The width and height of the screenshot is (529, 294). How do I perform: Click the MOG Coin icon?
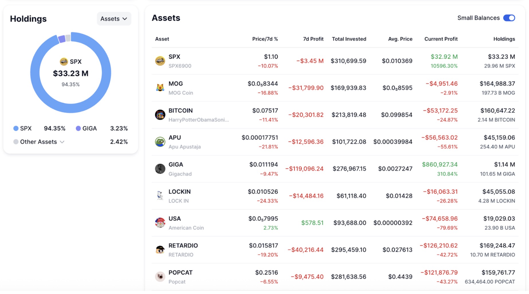(x=160, y=88)
